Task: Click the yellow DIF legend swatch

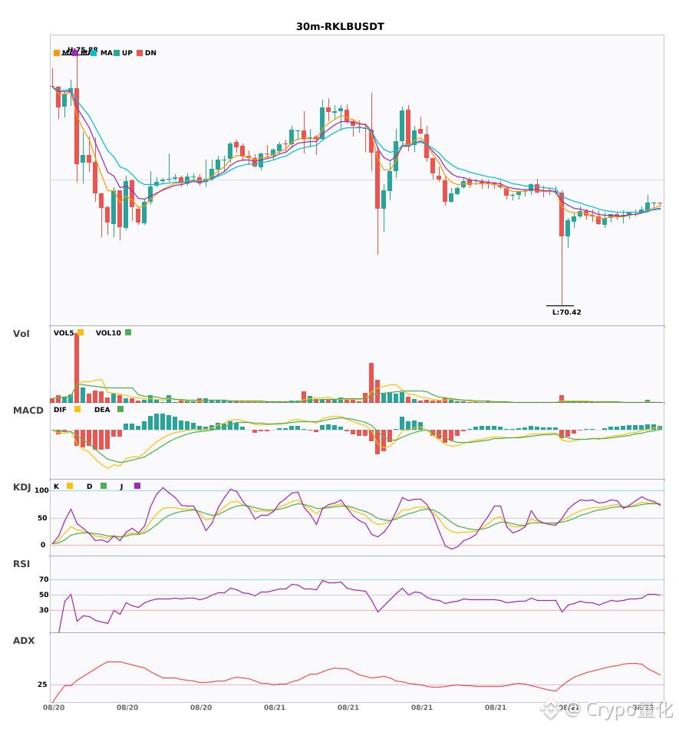Action: click(77, 409)
